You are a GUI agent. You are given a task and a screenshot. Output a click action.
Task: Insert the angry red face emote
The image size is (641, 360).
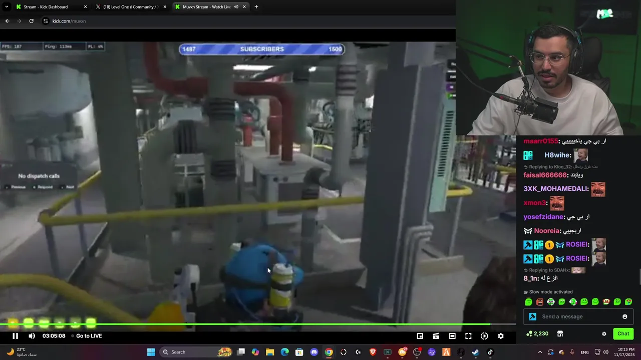(539, 301)
